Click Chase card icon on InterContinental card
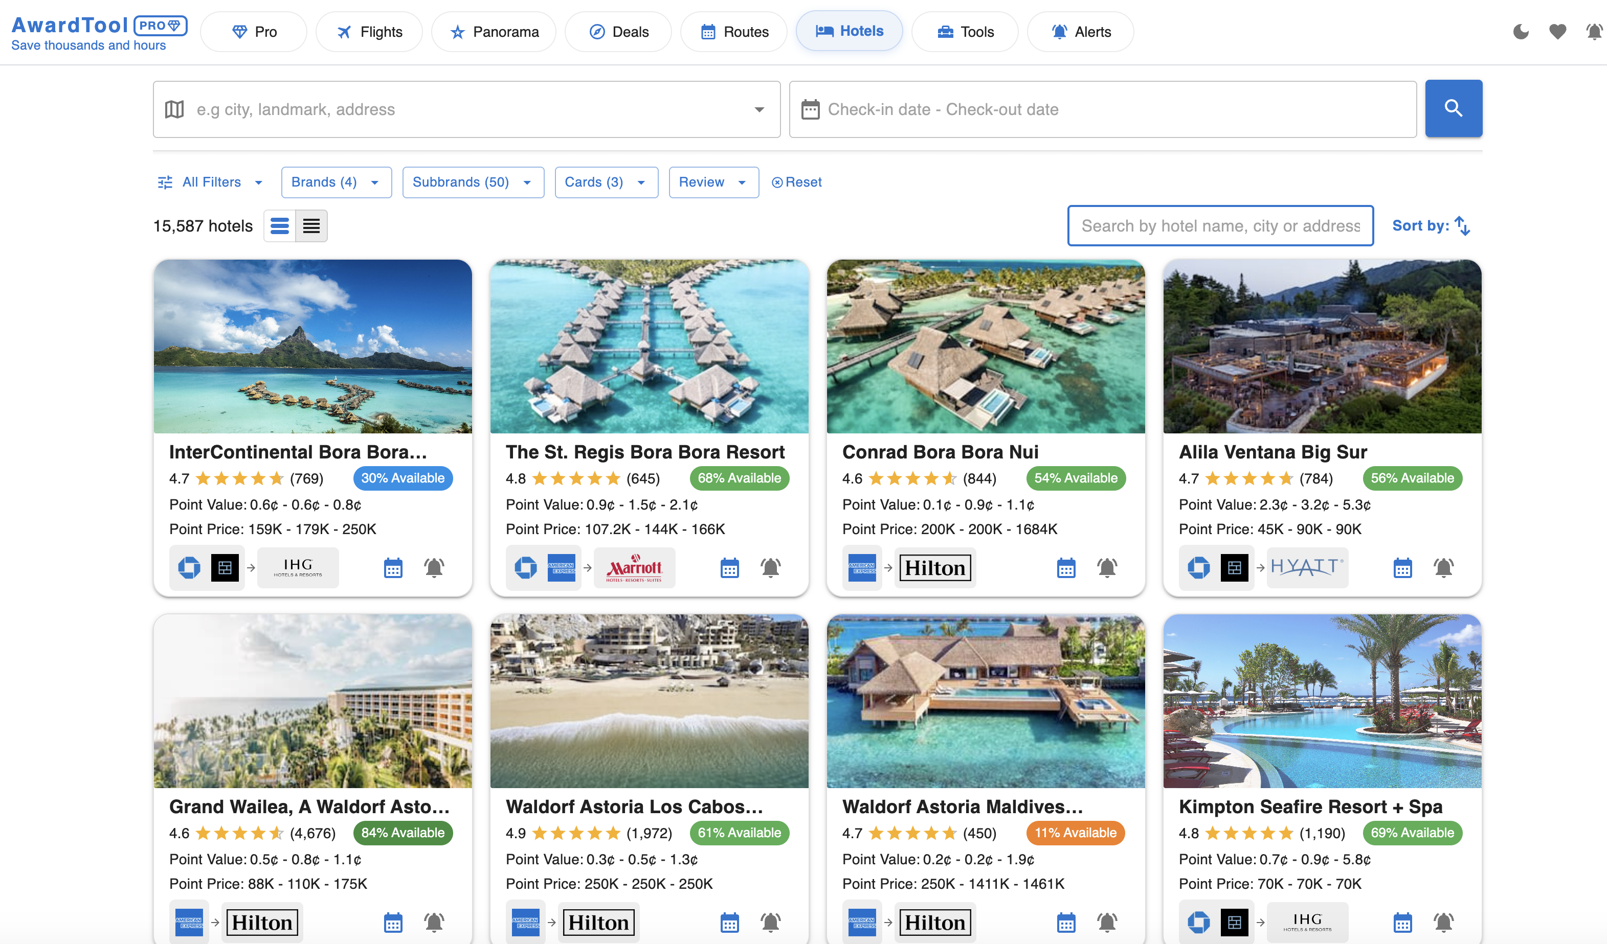The image size is (1607, 944). tap(189, 567)
